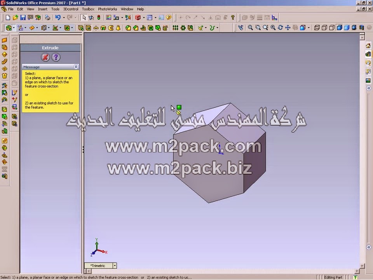The width and height of the screenshot is (373, 280).
Task: Click the Zoom to Area icon
Action: (258, 28)
